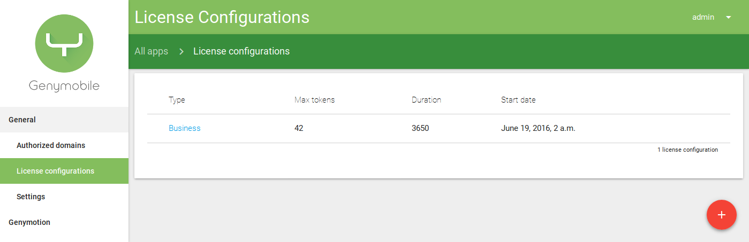
Task: Click the Genymobile logo icon
Action: tap(64, 44)
